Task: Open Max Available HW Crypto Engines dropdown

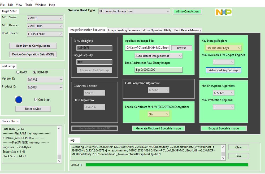Action: click(223, 62)
